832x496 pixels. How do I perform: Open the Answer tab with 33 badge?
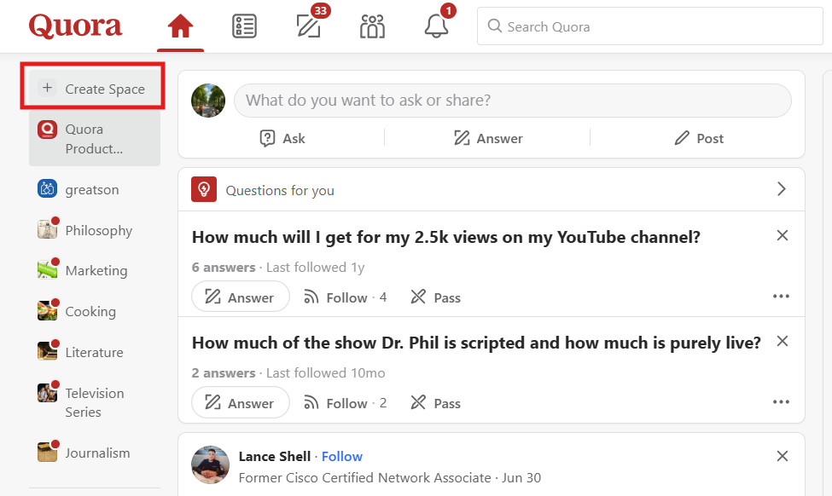[x=310, y=26]
